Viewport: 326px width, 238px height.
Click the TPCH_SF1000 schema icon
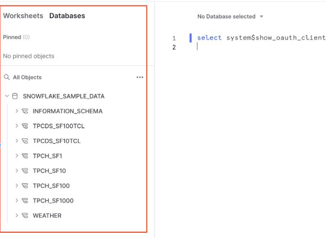coord(25,201)
